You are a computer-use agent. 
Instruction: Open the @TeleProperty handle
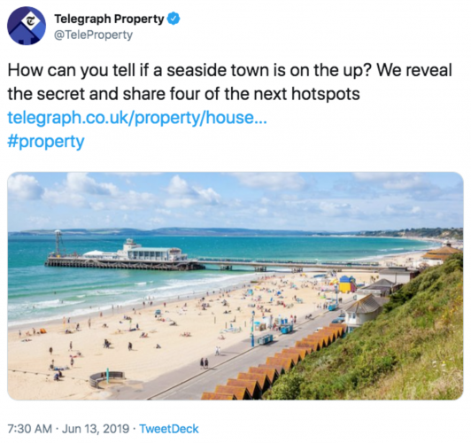[x=93, y=35]
